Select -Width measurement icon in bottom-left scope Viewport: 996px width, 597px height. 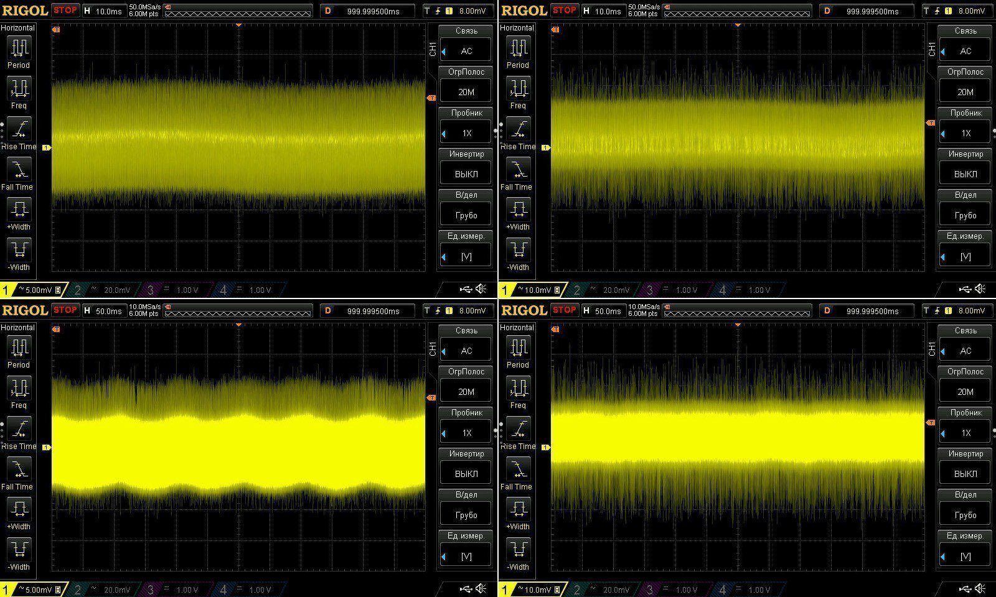click(x=19, y=549)
